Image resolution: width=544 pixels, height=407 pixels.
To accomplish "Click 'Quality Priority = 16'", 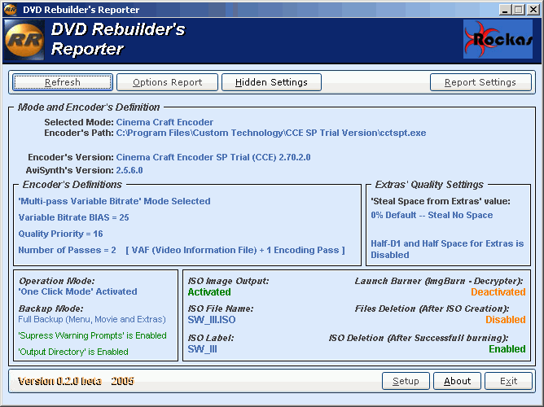I will (x=61, y=234).
